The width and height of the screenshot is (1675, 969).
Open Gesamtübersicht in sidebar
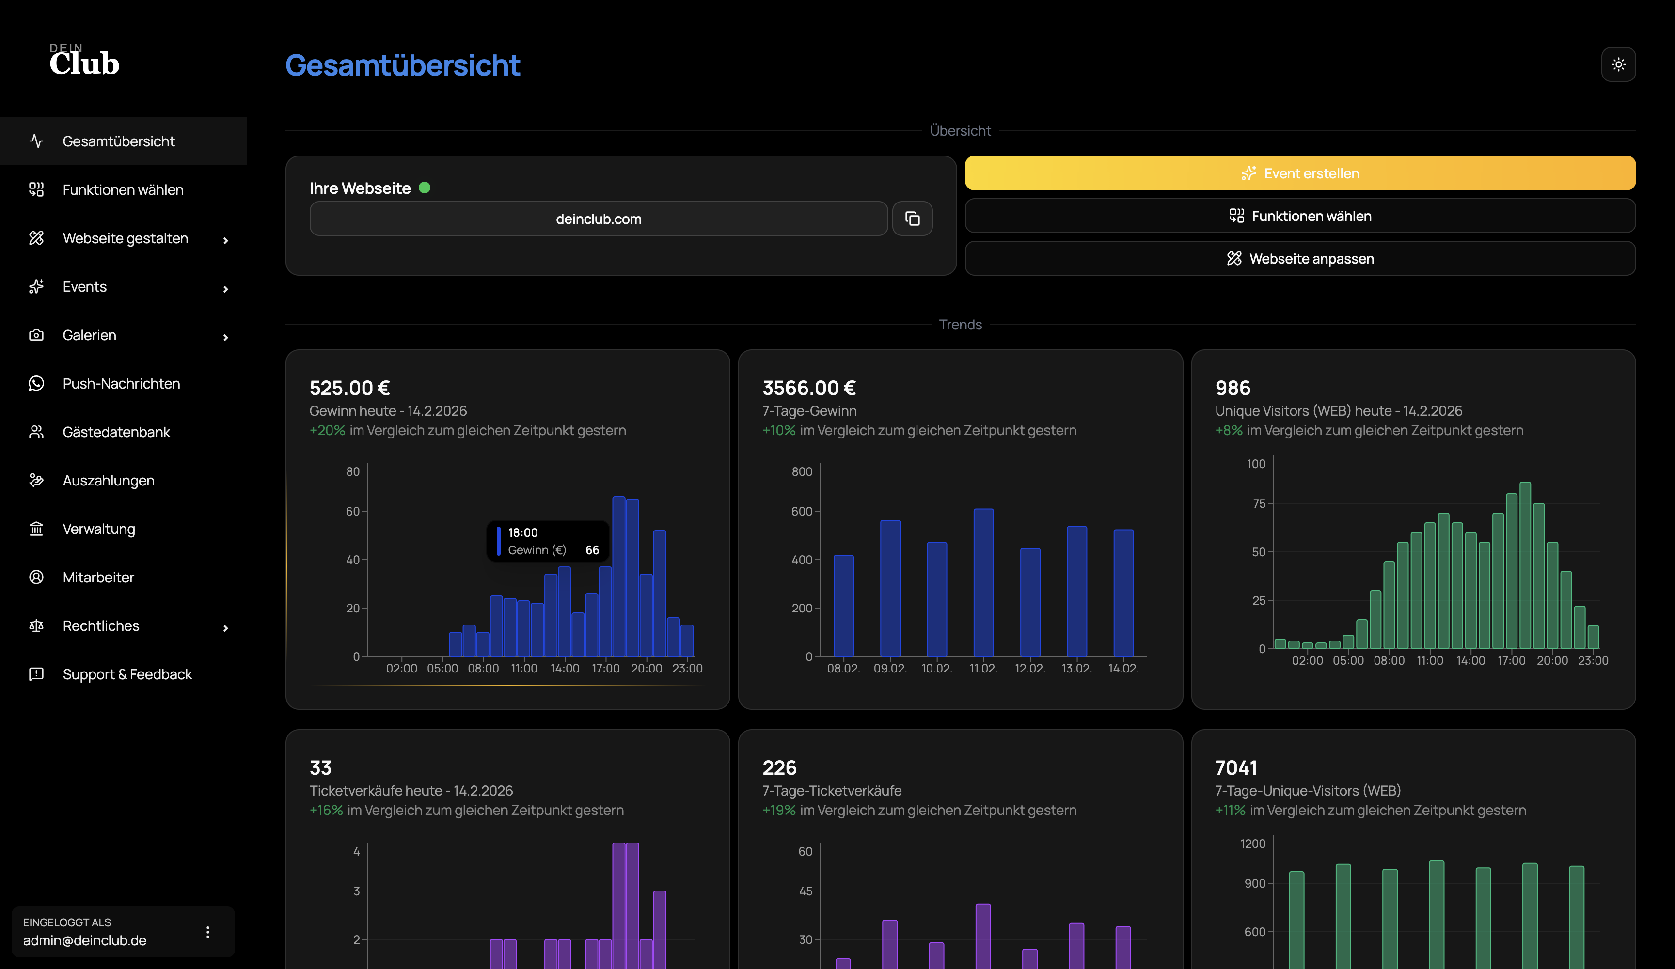[124, 141]
